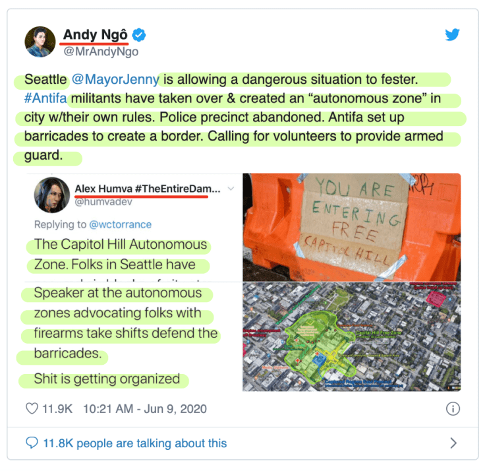Screen dimensions: 485x471
Task: Click the speech bubble reply icon
Action: tap(32, 443)
